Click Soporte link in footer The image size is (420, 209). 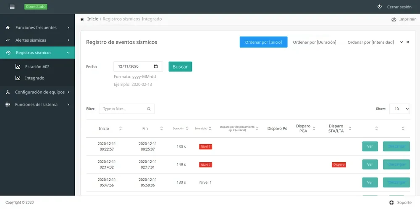(x=404, y=203)
